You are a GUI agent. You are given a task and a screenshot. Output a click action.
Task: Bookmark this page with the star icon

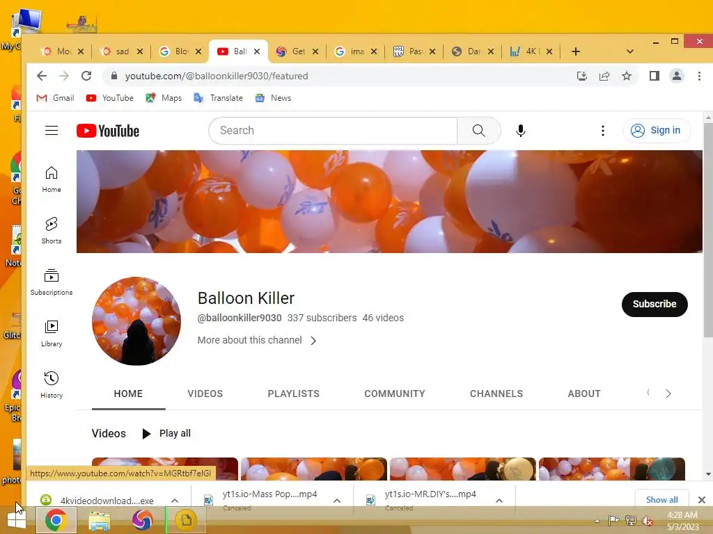point(627,76)
